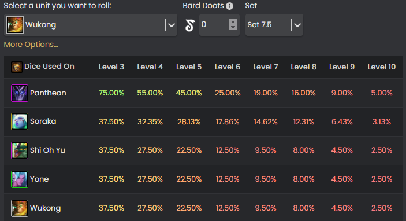
Task: Select the Wukong table row name
Action: point(45,208)
